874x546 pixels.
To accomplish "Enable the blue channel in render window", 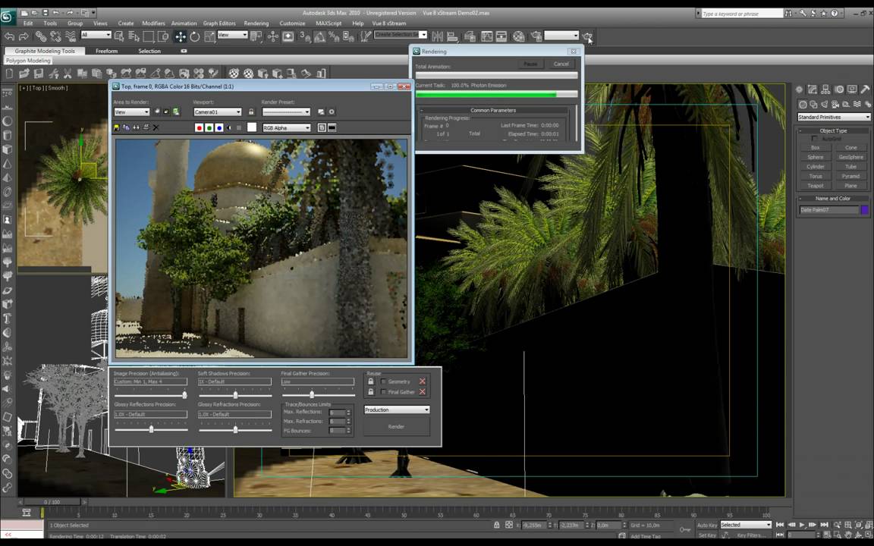I will [x=219, y=128].
